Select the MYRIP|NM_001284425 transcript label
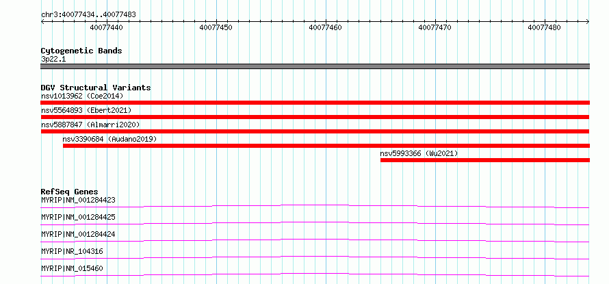 point(78,217)
